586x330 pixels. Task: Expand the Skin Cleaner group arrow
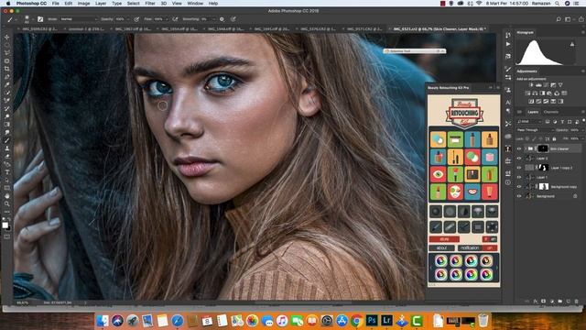525,148
